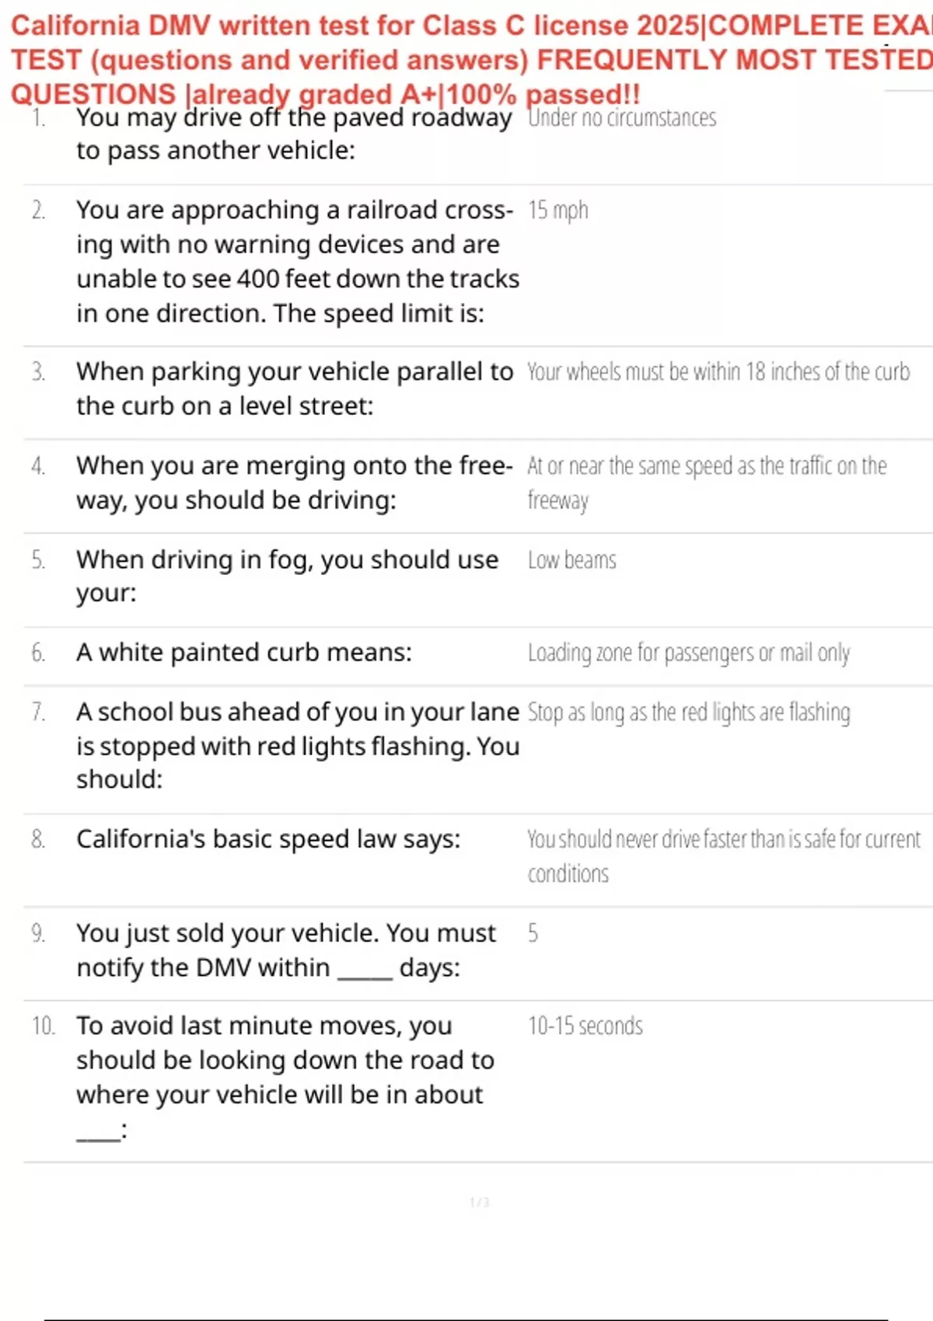Select the answer about safe speed for conditions
Image resolution: width=933 pixels, height=1321 pixels.
[x=723, y=856]
